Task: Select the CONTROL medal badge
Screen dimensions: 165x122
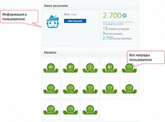Action: [70, 68]
